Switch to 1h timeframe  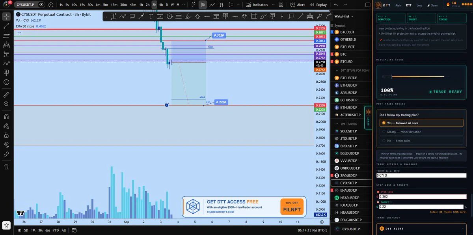141,5
